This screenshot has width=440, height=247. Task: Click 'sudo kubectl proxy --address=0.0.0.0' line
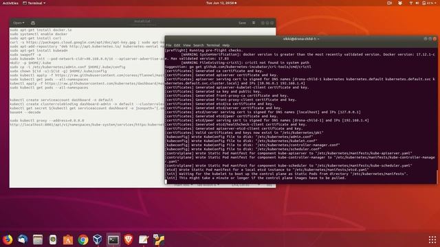pos(47,121)
